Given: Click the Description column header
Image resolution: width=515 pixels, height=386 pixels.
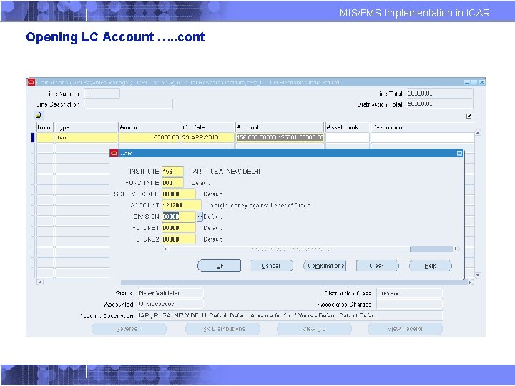Looking at the screenshot, I should tap(423, 127).
